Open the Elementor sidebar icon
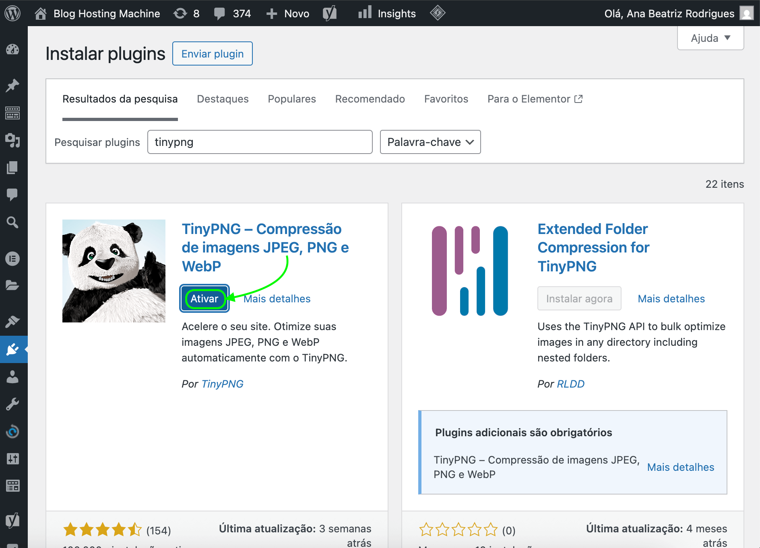This screenshot has width=760, height=548. coord(12,259)
